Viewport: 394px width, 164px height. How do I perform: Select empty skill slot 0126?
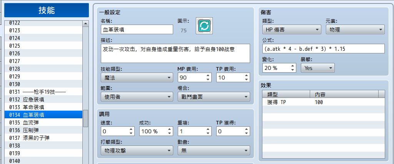(44, 53)
